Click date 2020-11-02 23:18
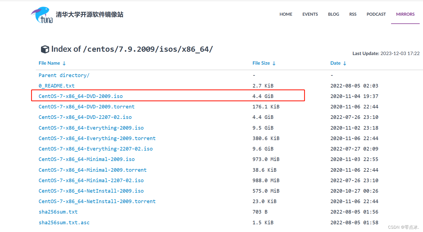This screenshot has height=232, width=423. pos(354,128)
